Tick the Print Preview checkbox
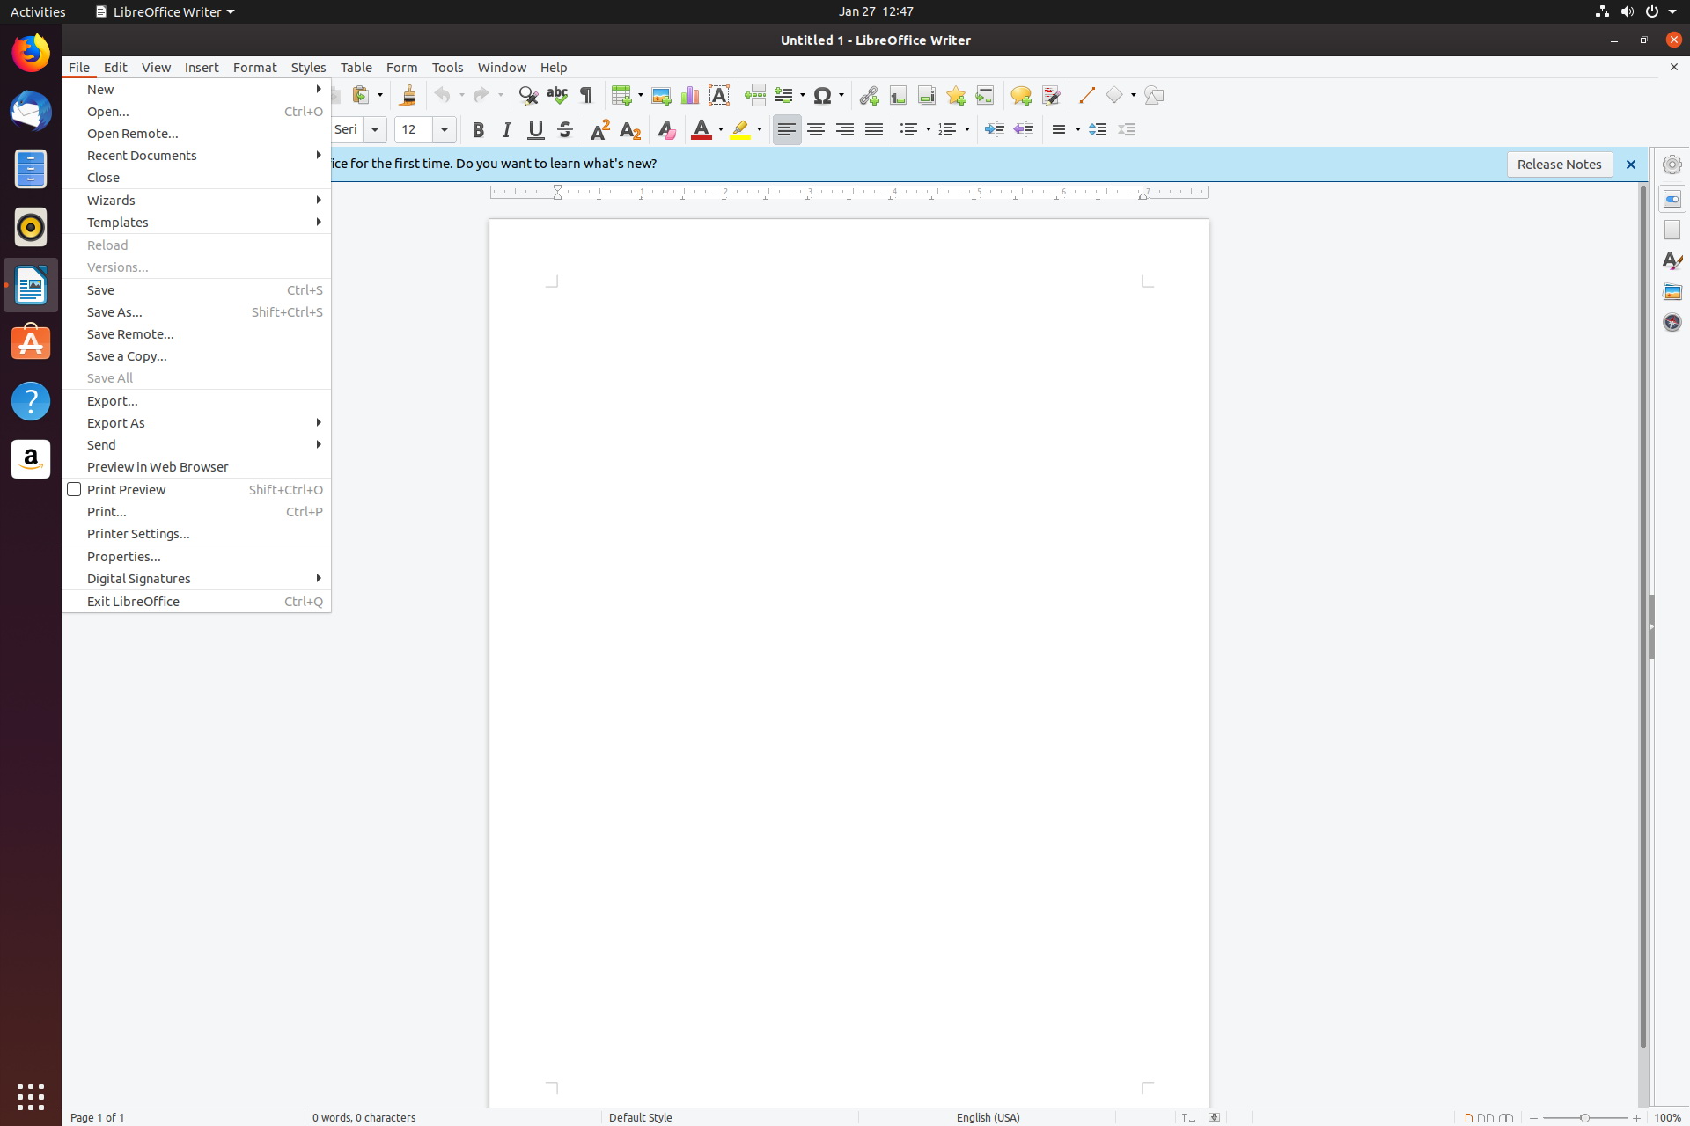 pyautogui.click(x=74, y=489)
